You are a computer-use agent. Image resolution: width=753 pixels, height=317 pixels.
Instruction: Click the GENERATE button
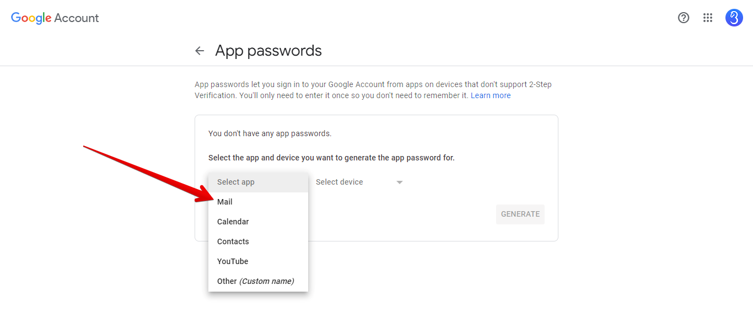[520, 214]
